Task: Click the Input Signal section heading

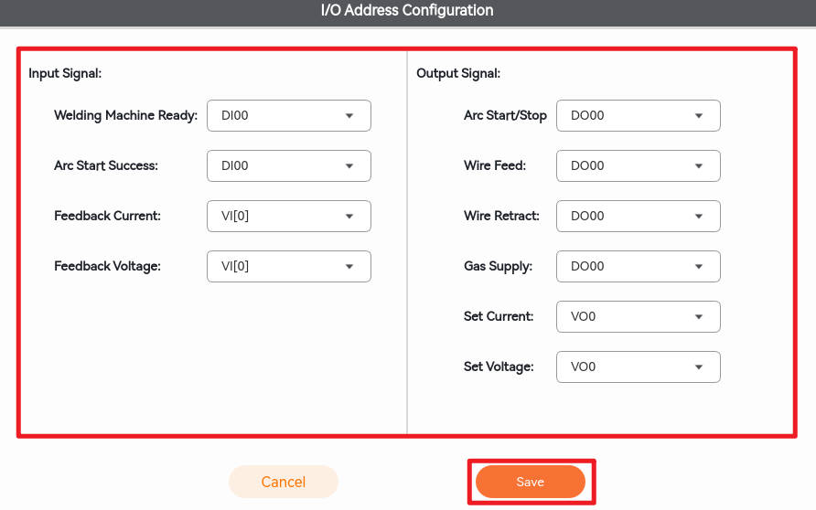Action: tap(65, 73)
